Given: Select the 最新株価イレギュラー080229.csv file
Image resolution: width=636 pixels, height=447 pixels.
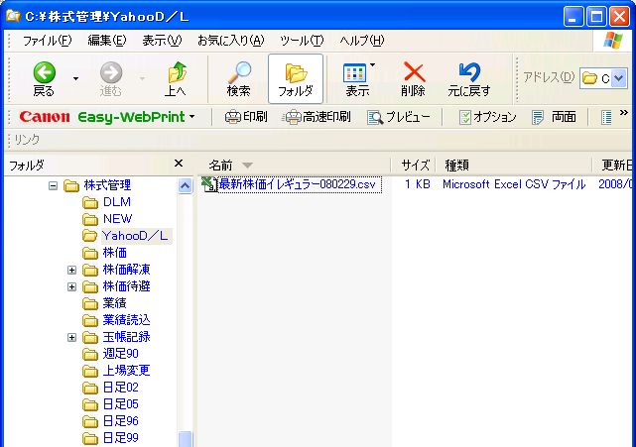Looking at the screenshot, I should click(x=297, y=184).
